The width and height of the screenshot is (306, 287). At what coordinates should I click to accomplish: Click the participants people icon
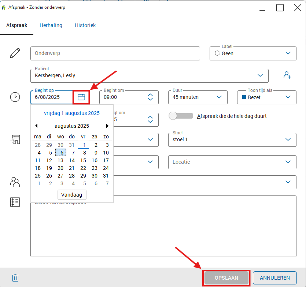coord(15,182)
